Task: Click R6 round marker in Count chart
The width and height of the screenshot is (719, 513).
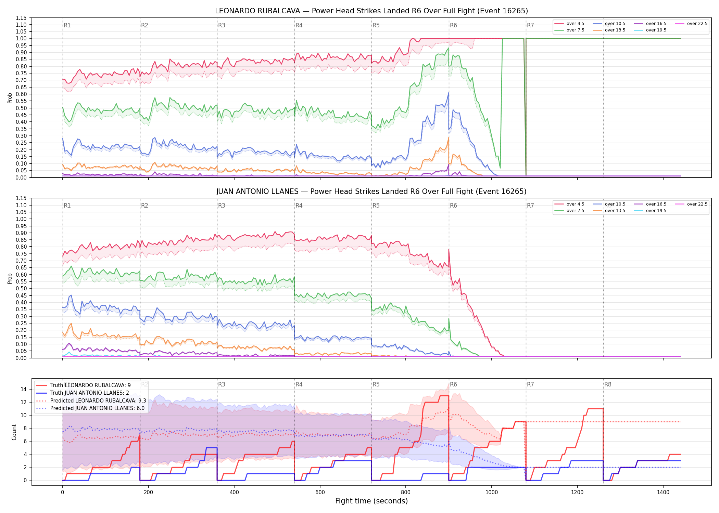Action: tap(453, 384)
